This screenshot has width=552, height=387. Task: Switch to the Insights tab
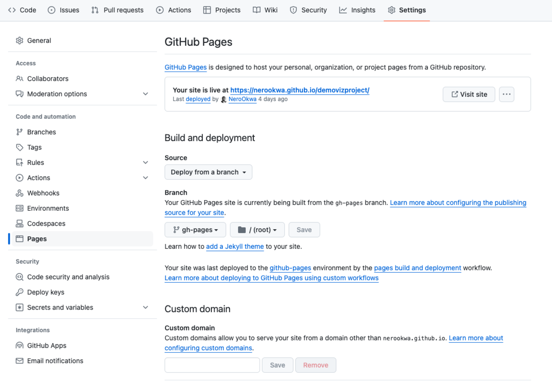tap(357, 10)
